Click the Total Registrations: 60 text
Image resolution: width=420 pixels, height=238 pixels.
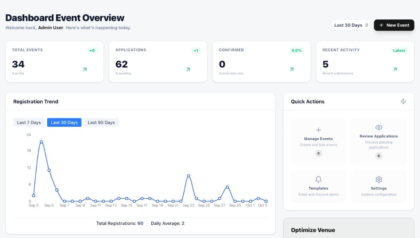tap(120, 223)
